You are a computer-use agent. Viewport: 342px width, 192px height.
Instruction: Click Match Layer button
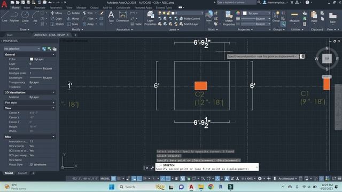click(x=189, y=24)
